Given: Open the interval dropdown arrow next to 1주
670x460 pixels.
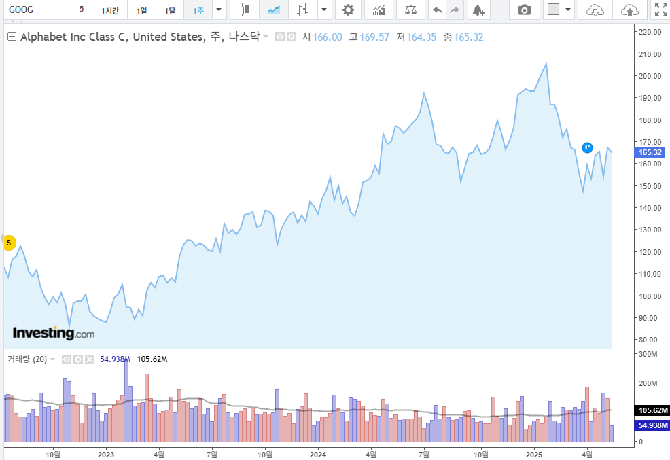Looking at the screenshot, I should (219, 10).
